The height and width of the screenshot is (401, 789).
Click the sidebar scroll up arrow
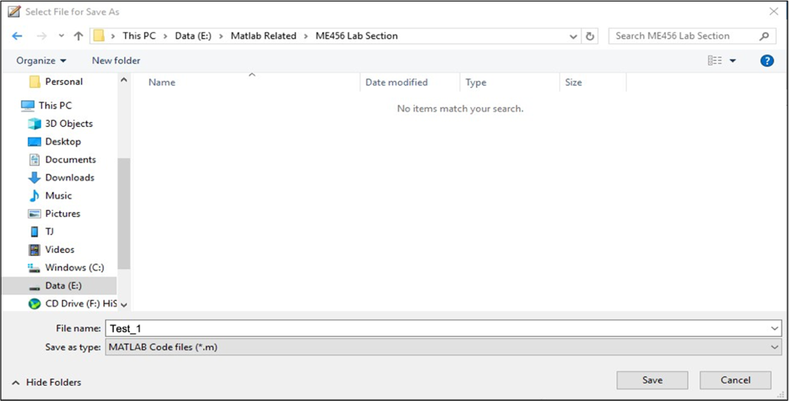point(124,80)
